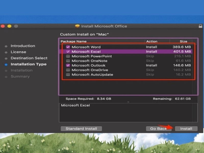Click the Package Name column header

click(73, 41)
